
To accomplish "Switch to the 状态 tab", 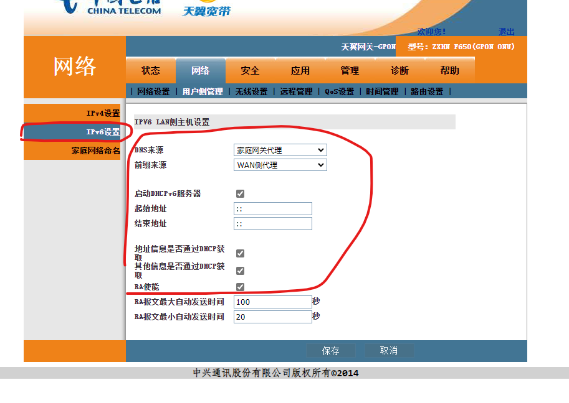I will pos(150,70).
